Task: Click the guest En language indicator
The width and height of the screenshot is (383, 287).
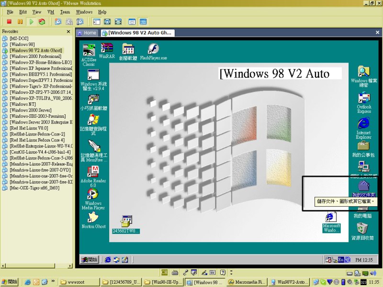Action: 341,260
